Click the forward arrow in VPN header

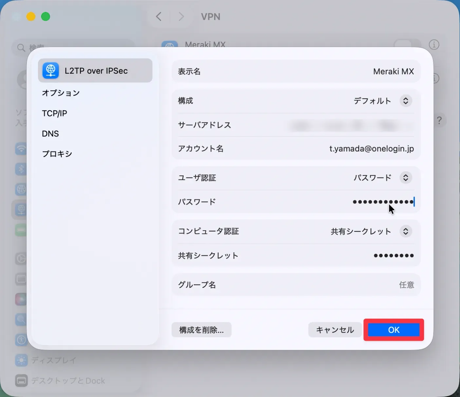pyautogui.click(x=181, y=17)
